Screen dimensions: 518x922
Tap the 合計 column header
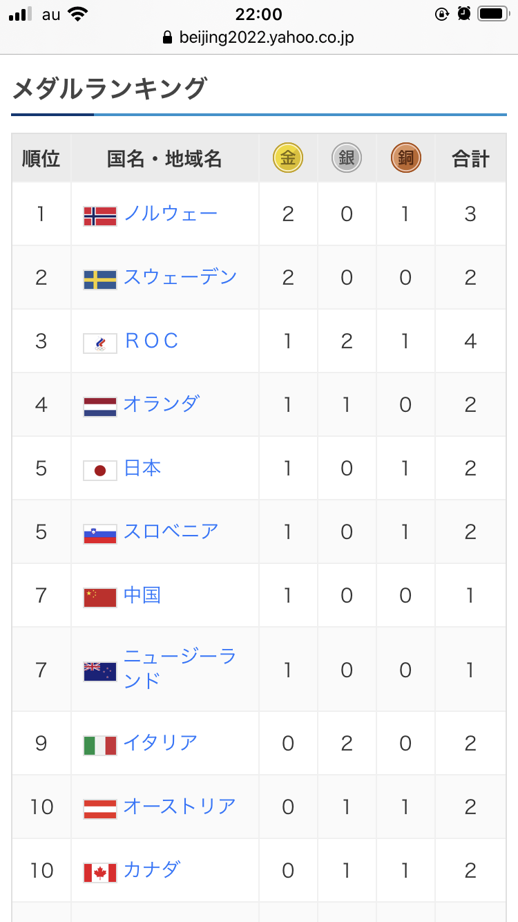(470, 159)
